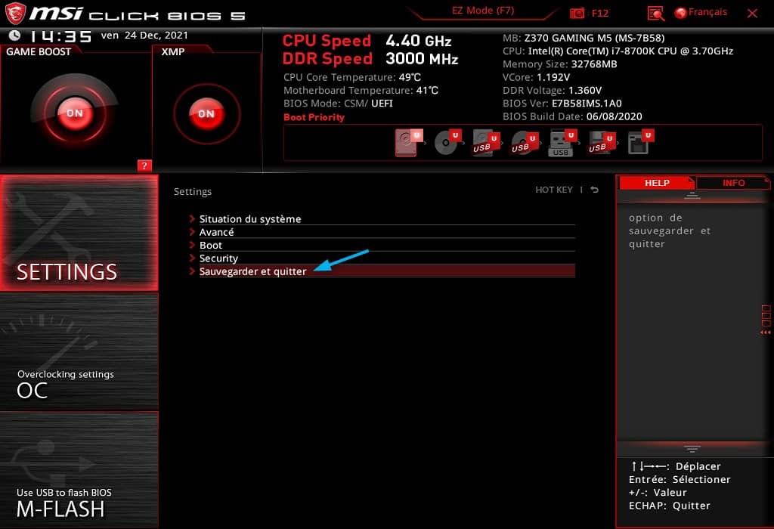
Task: Click CPU Core Temperature 49°C reading
Action: [x=352, y=77]
